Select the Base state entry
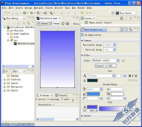This screenshot has height=127, width=142. [x=98, y=22]
